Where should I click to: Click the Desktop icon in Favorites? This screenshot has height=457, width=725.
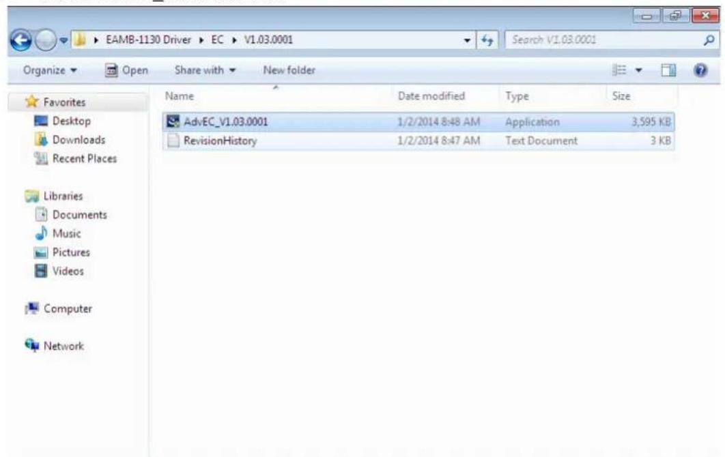pos(41,121)
